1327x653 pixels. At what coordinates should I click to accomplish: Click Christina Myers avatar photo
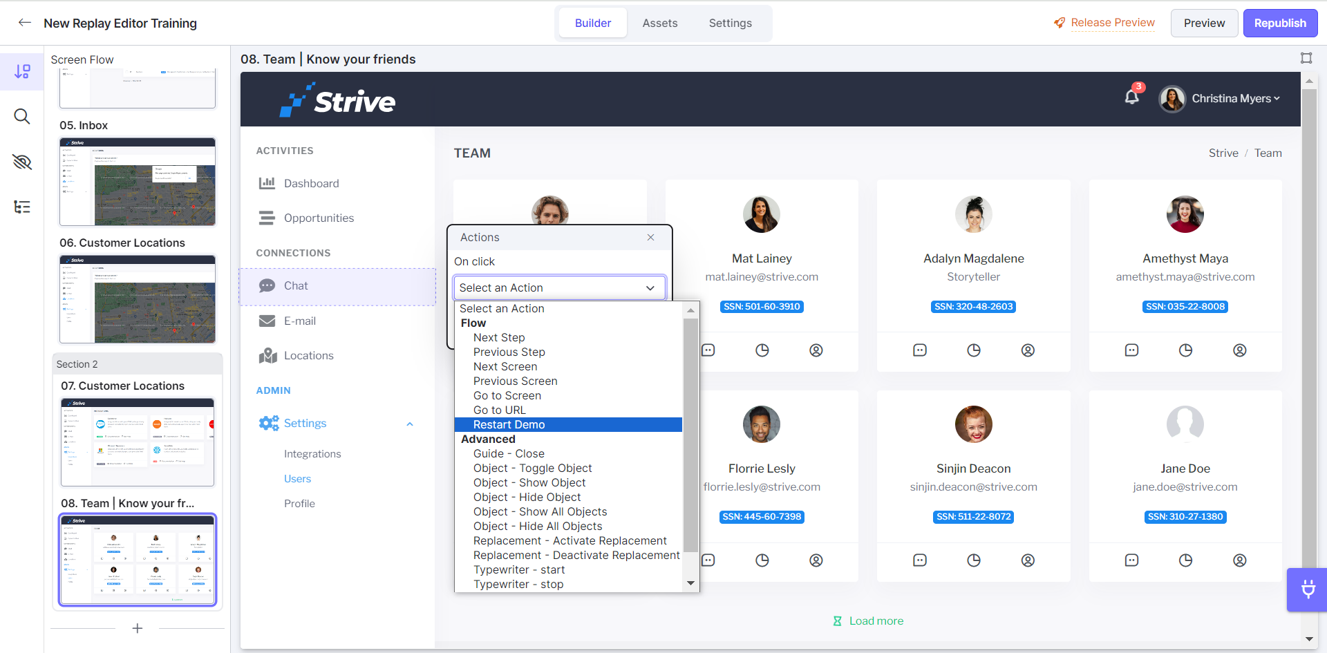click(x=1172, y=99)
